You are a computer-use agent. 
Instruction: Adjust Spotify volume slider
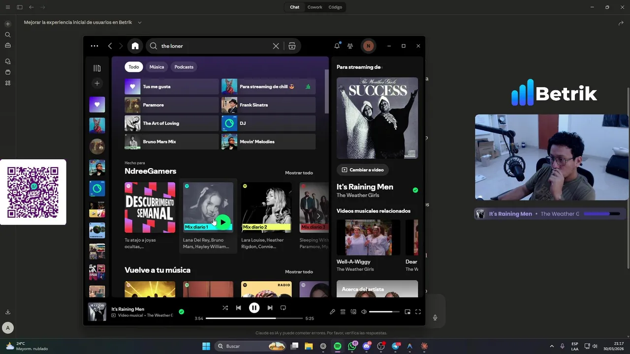(384, 312)
